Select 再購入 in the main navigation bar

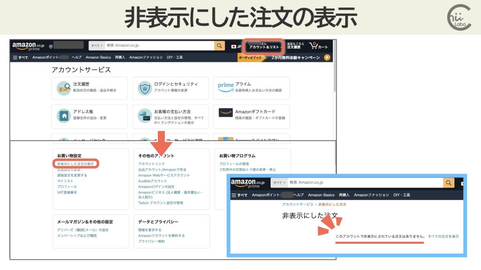pos(120,57)
